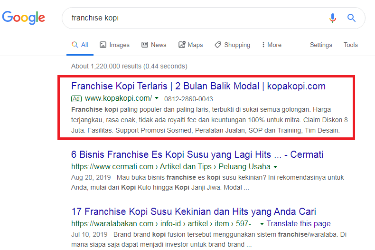The width and height of the screenshot is (375, 250).
Task: Click the blue magnifier search button
Action: click(351, 18)
